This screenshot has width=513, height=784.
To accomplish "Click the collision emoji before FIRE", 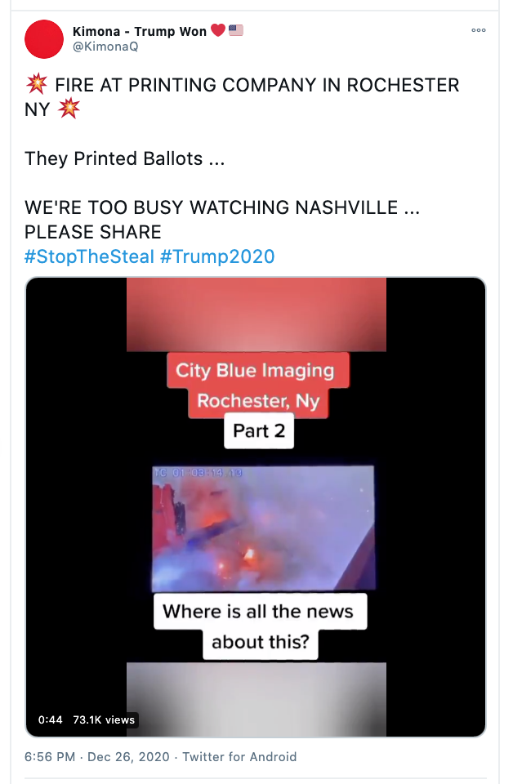I will [x=37, y=84].
